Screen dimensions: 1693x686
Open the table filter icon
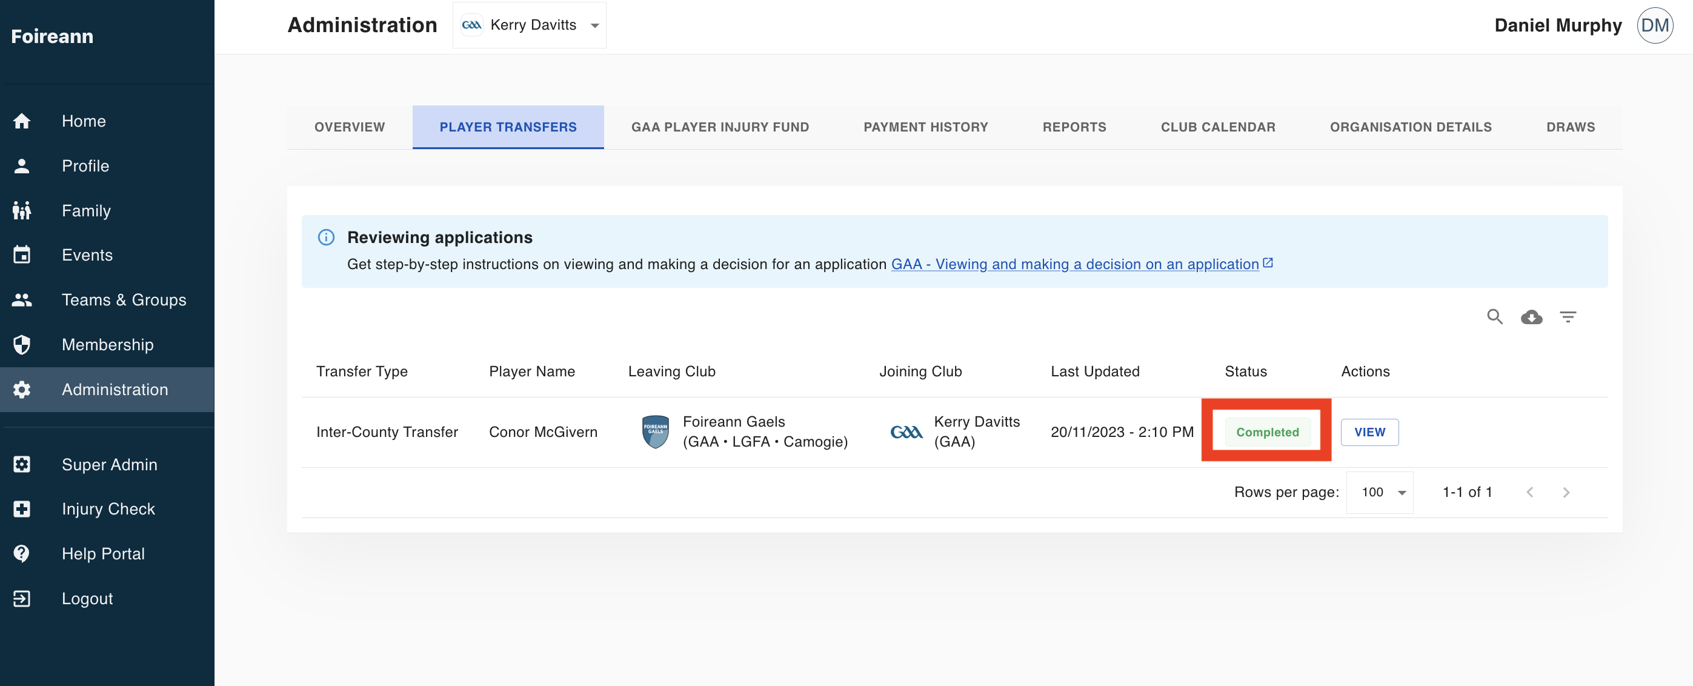[x=1568, y=318]
